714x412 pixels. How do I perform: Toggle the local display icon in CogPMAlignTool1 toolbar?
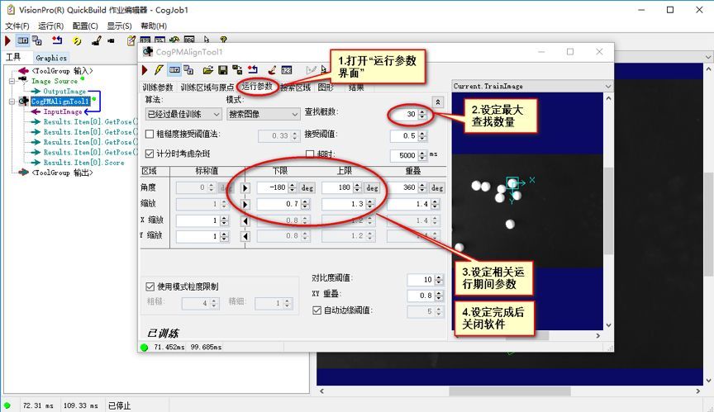(x=174, y=70)
